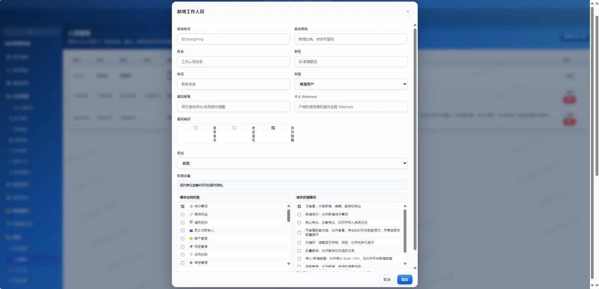Click the 合同台账 document icon

tap(191, 254)
